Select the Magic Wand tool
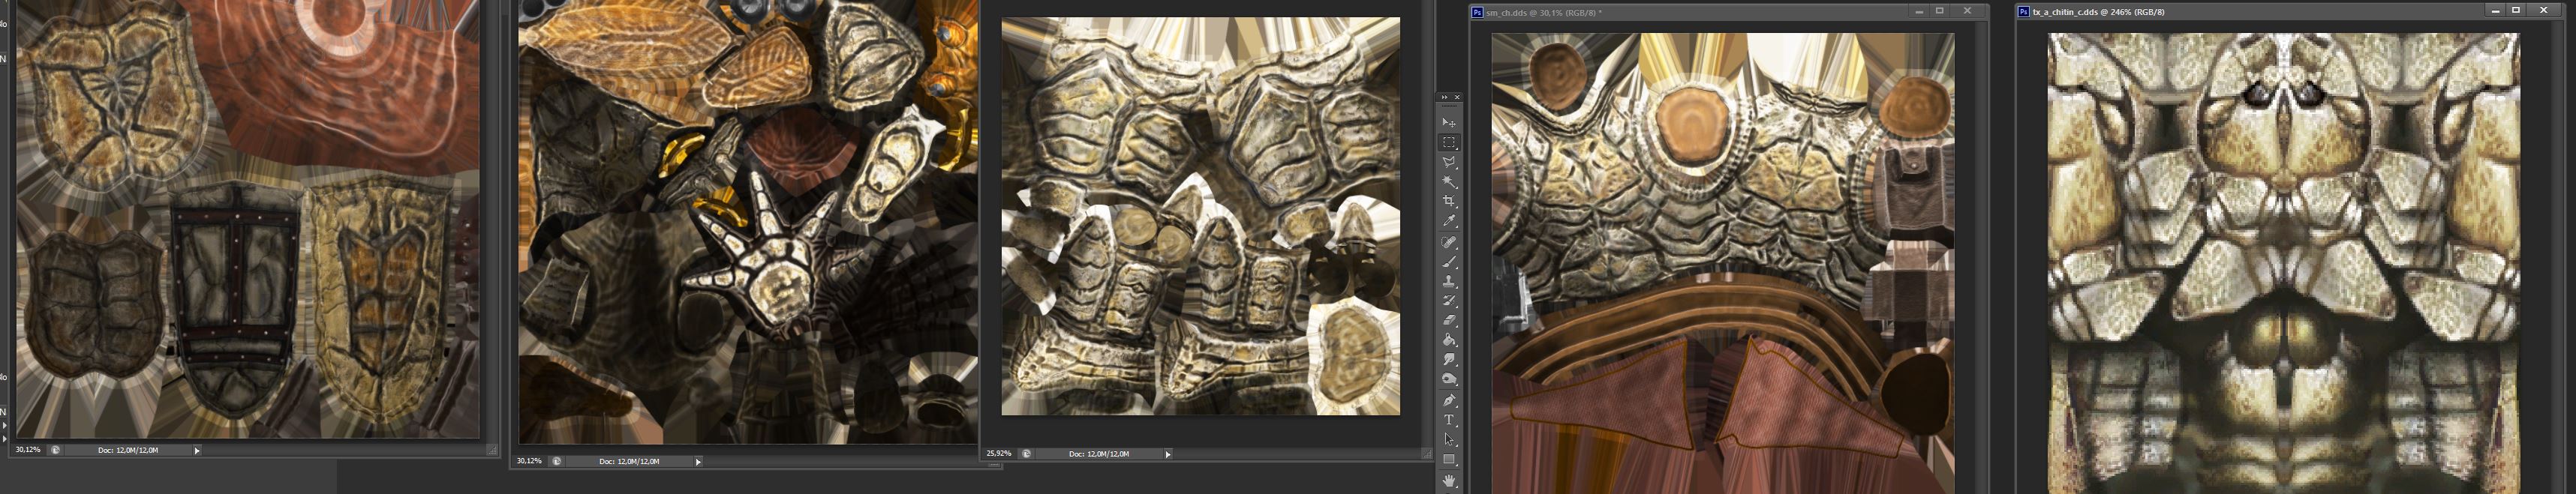The height and width of the screenshot is (494, 2576). (1449, 182)
